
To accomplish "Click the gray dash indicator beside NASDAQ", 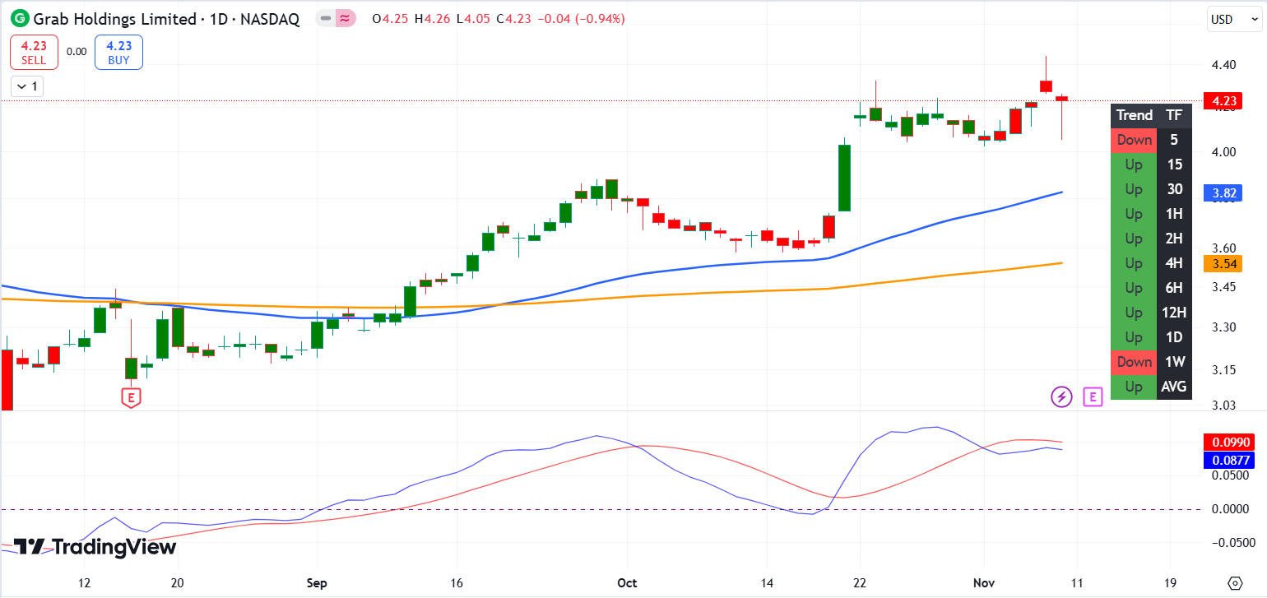I will 327,18.
